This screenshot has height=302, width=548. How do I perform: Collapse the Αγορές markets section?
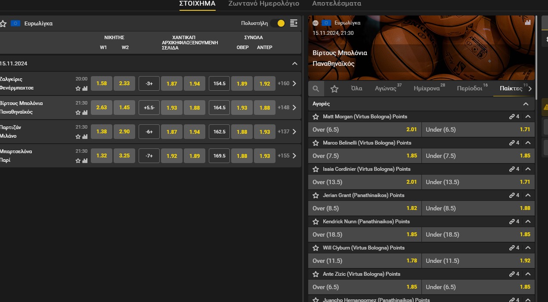click(526, 104)
